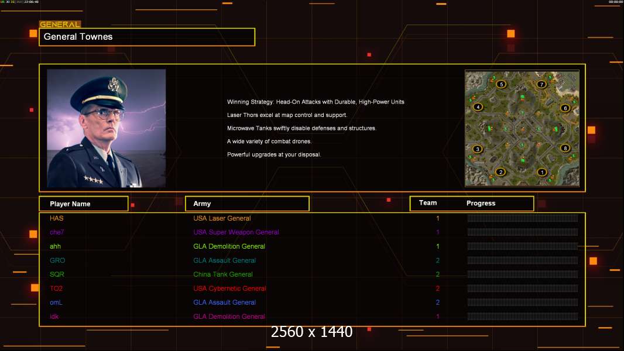Click the Team column header
This screenshot has width=624, height=351.
(x=428, y=203)
